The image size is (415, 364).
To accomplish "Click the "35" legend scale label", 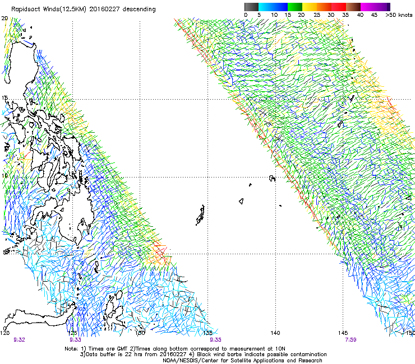I will (x=345, y=15).
